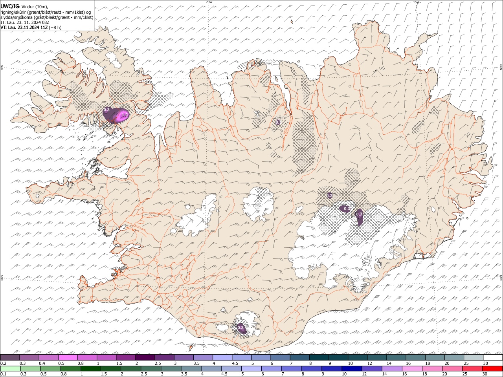The height and width of the screenshot is (377, 503).
Task: Select the deep blue 10 swatch, lower scale
Action: pyautogui.click(x=351, y=368)
